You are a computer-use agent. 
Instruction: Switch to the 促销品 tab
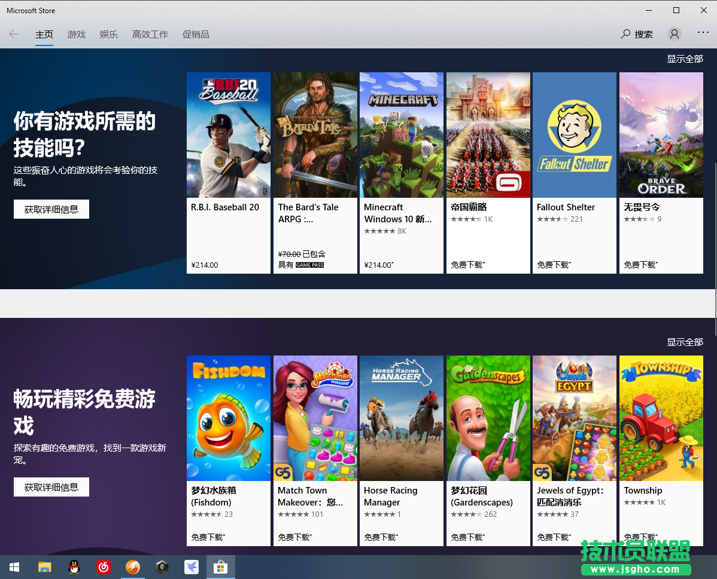(x=196, y=35)
